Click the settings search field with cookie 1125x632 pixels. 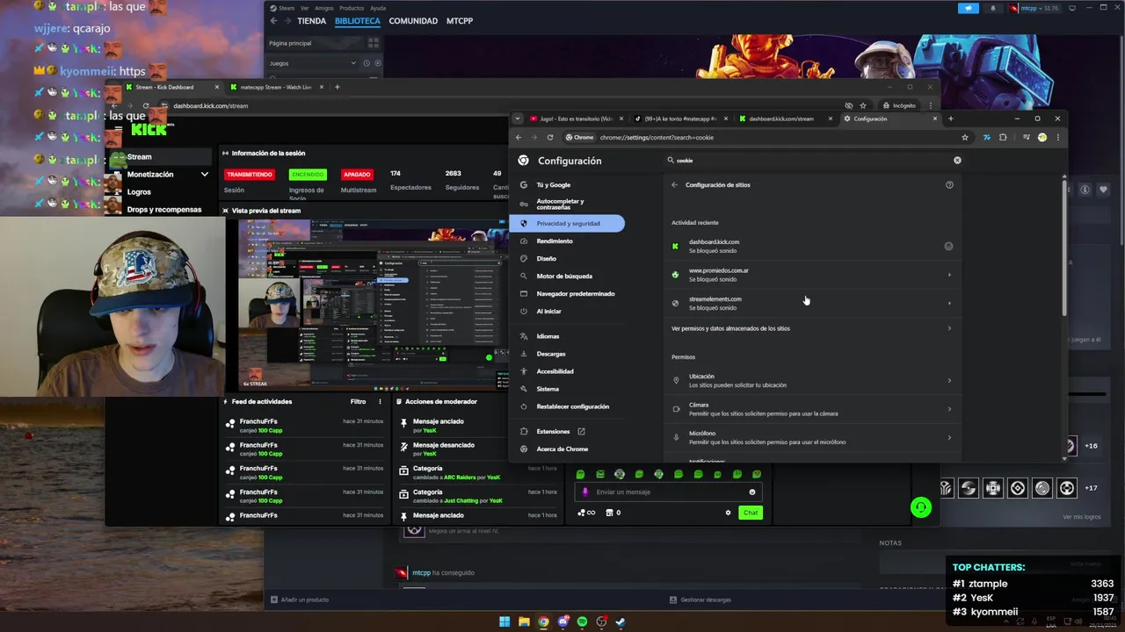point(813,161)
